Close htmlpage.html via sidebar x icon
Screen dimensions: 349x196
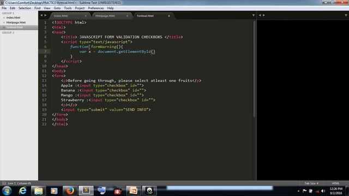(x=4, y=22)
